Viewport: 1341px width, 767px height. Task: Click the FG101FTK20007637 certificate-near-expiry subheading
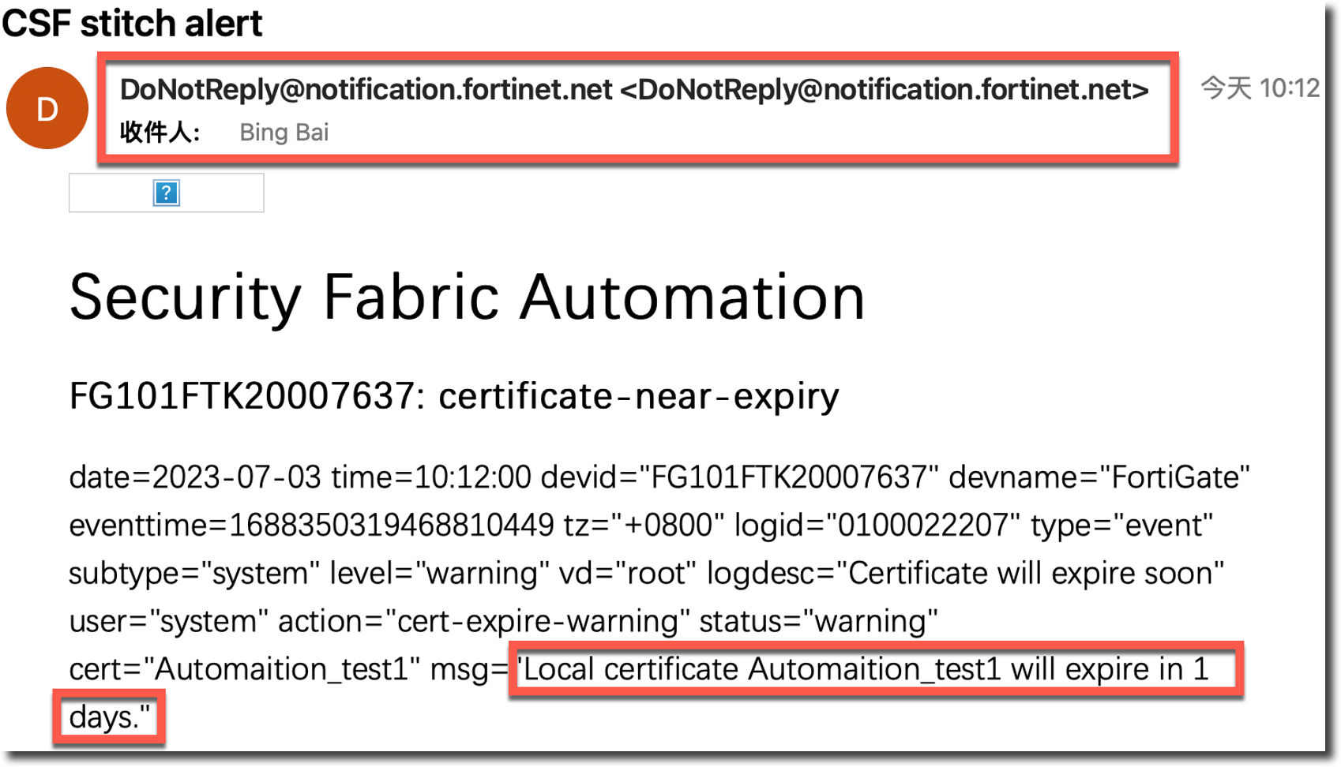click(x=454, y=395)
